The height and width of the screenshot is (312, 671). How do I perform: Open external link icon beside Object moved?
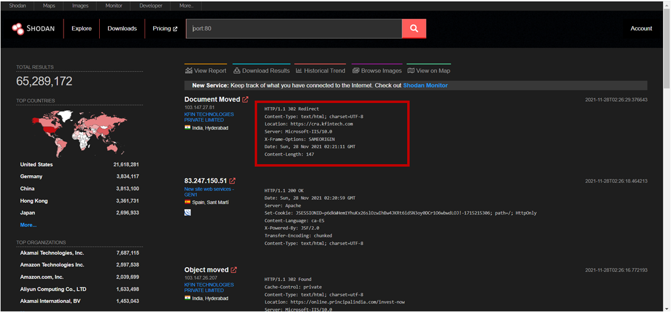pos(234,270)
